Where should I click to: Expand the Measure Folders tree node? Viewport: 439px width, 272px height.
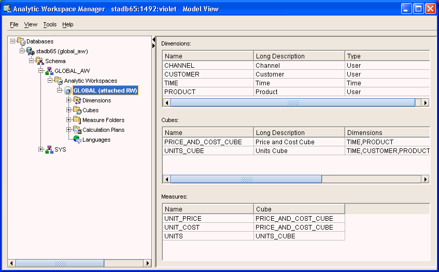(69, 120)
